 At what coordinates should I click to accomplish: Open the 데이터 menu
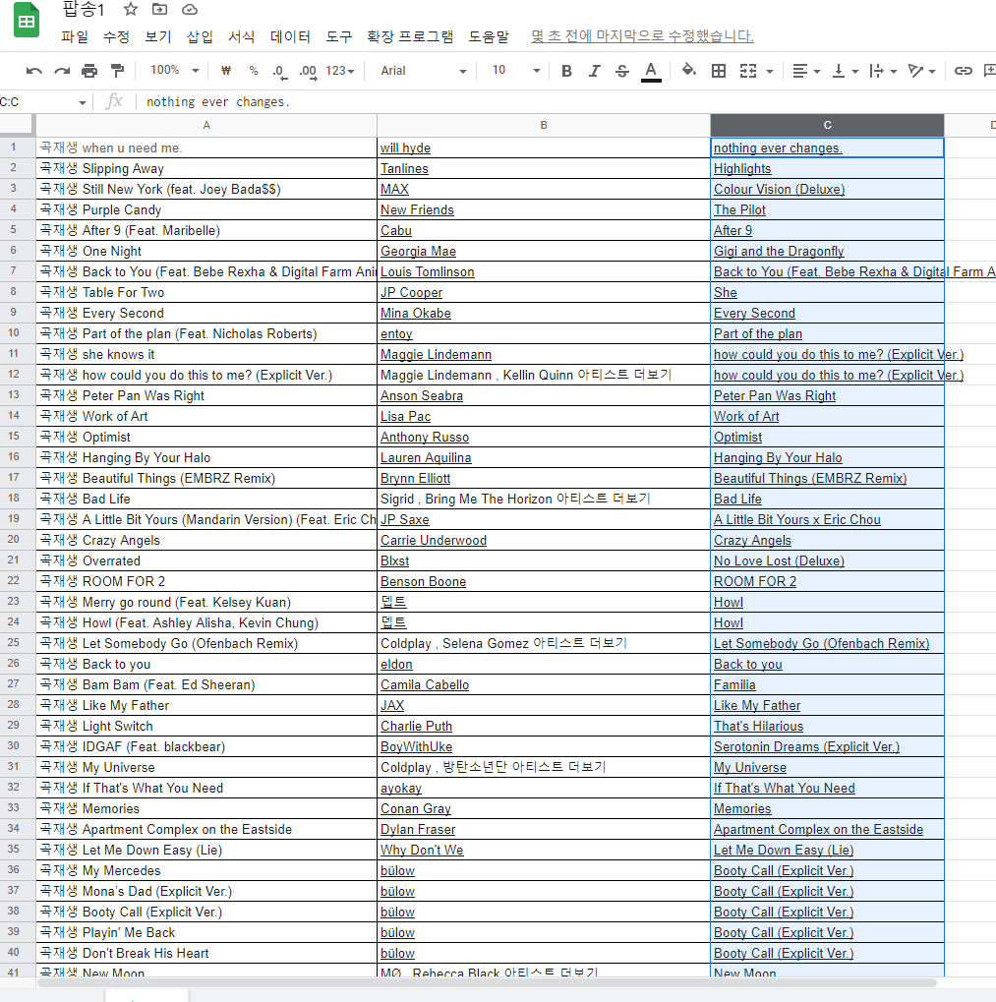[x=290, y=36]
